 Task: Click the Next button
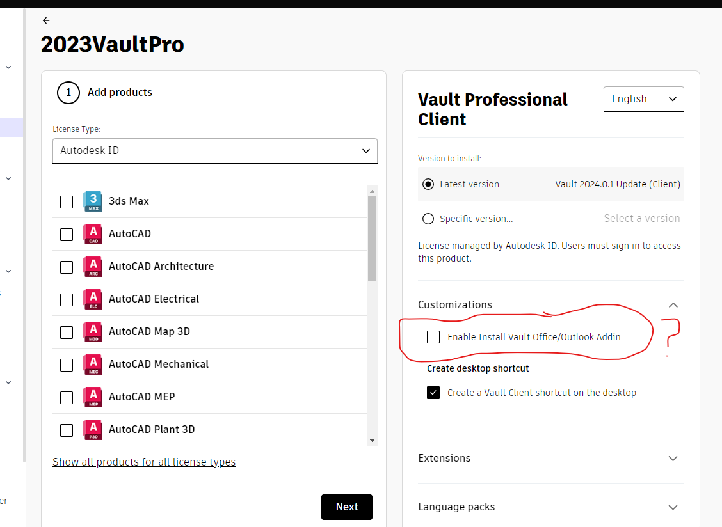coord(346,507)
